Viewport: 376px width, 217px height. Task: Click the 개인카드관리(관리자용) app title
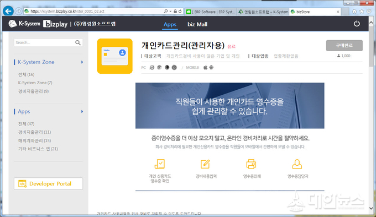pos(183,45)
